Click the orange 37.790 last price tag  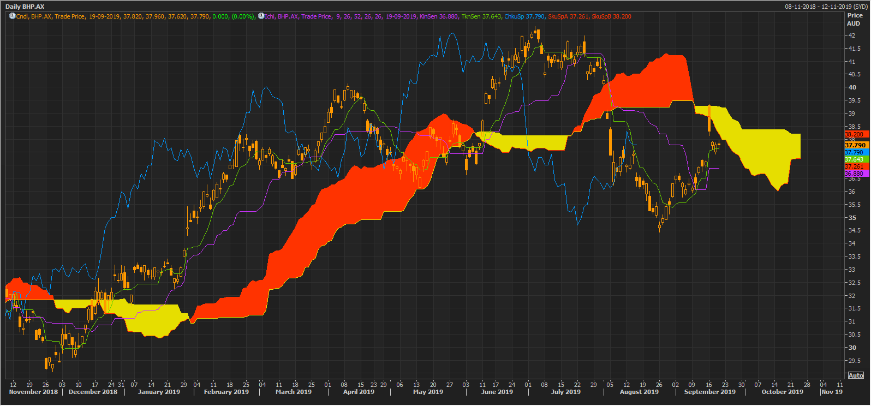point(856,145)
